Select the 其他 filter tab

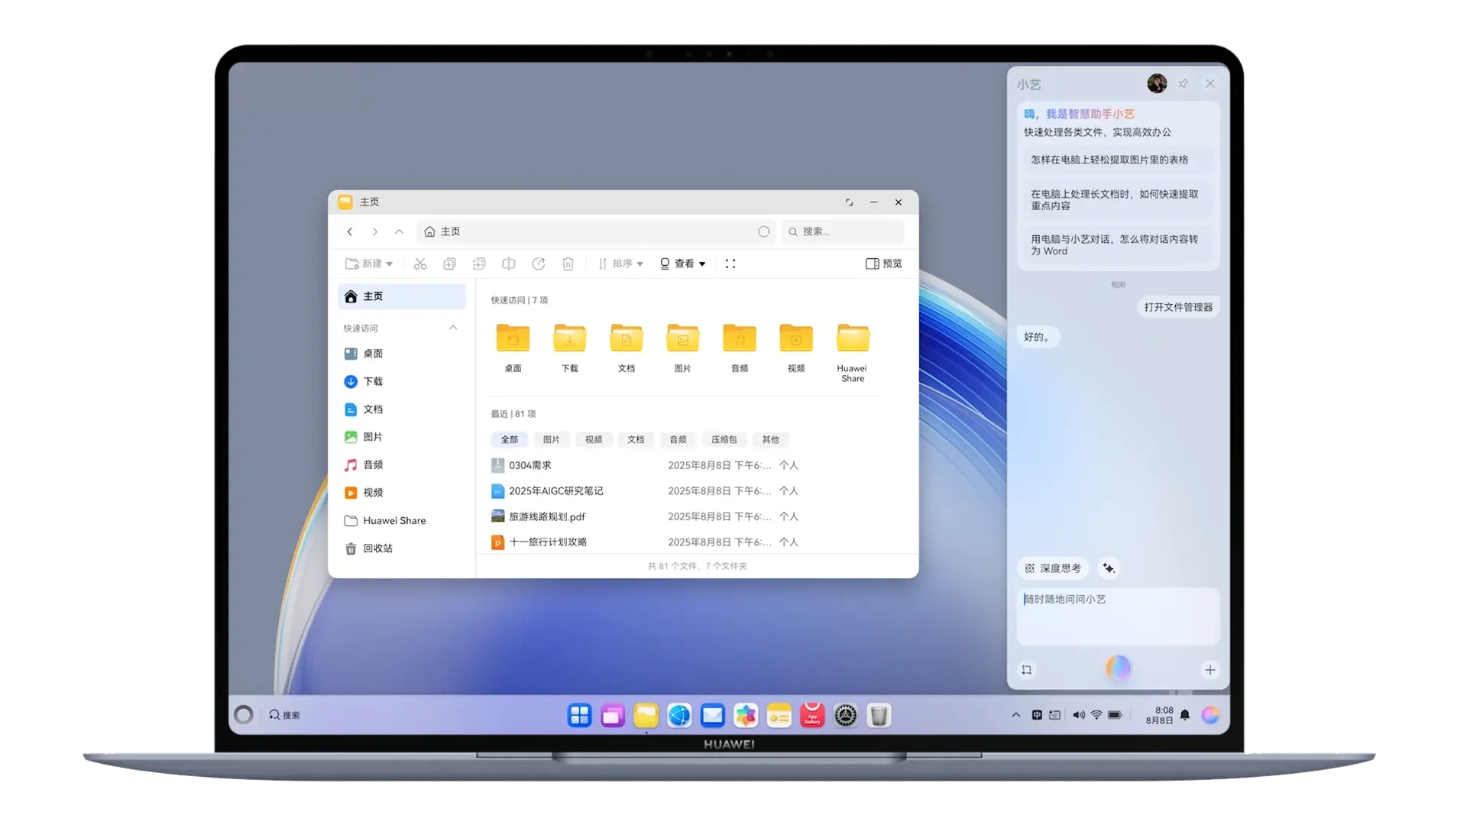pyautogui.click(x=771, y=439)
